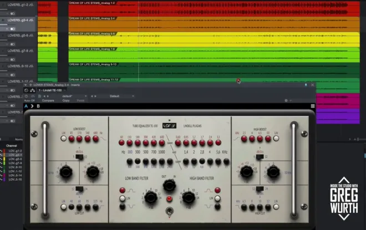Click the High Band Filter boost shape red button
This screenshot has width=366, height=230.
point(217,190)
